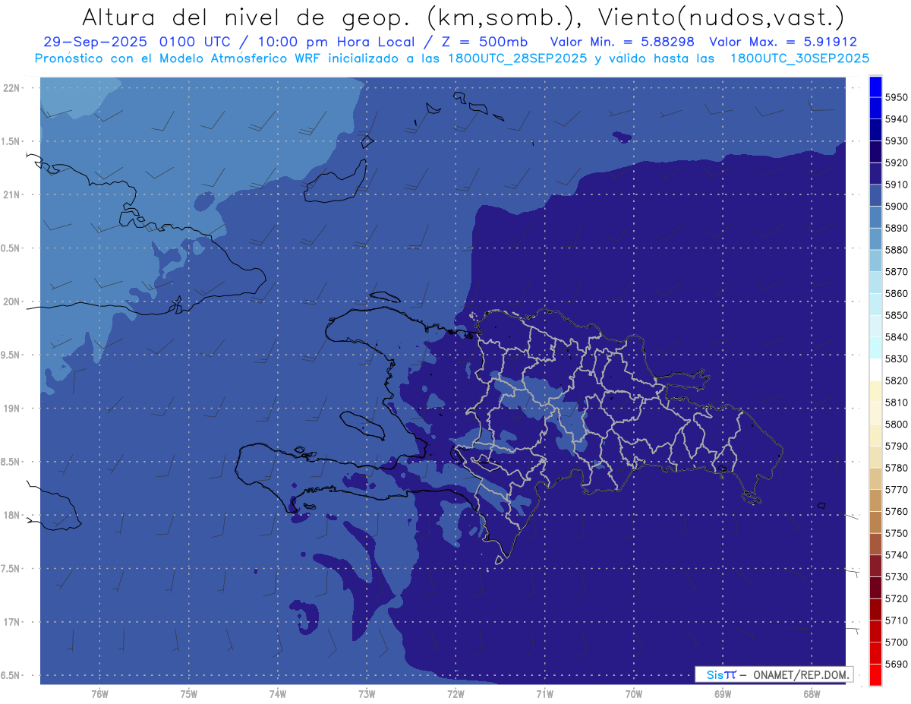Click the 5920 legend value
This screenshot has height=704, width=911.
897,163
